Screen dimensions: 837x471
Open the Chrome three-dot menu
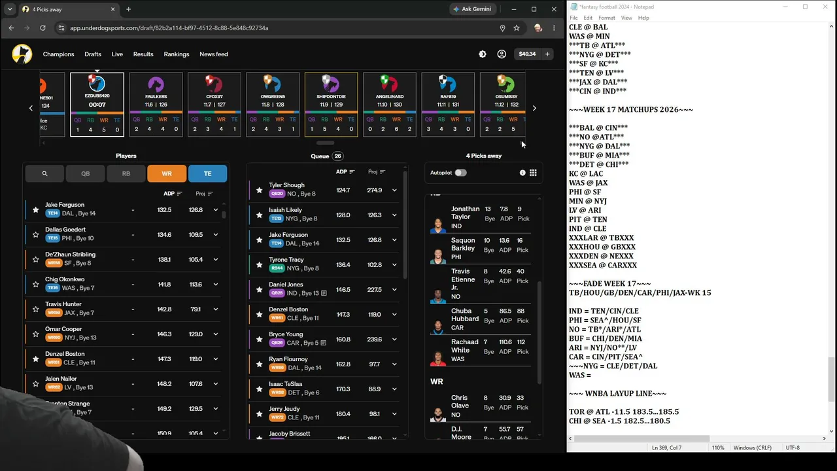554,28
